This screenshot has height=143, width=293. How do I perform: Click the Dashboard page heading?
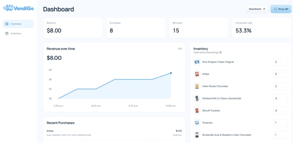[59, 9]
